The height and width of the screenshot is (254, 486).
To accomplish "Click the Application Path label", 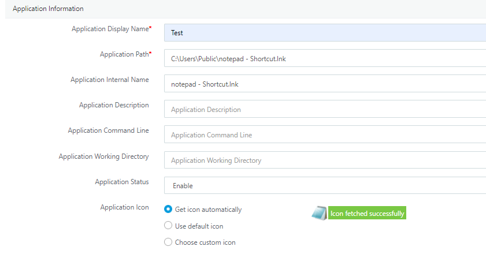I will pos(125,54).
